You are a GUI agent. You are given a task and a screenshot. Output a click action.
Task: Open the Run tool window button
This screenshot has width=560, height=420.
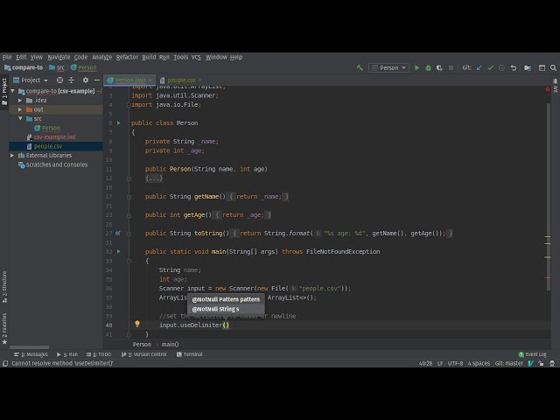(x=67, y=354)
